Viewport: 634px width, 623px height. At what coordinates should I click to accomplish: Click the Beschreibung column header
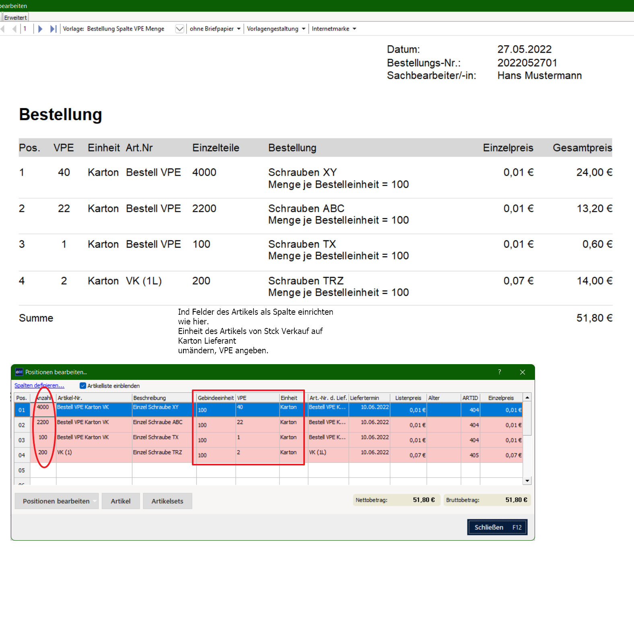[x=164, y=398]
